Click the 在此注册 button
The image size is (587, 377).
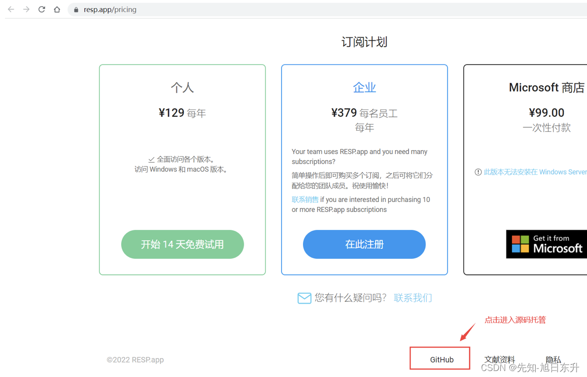tap(364, 244)
